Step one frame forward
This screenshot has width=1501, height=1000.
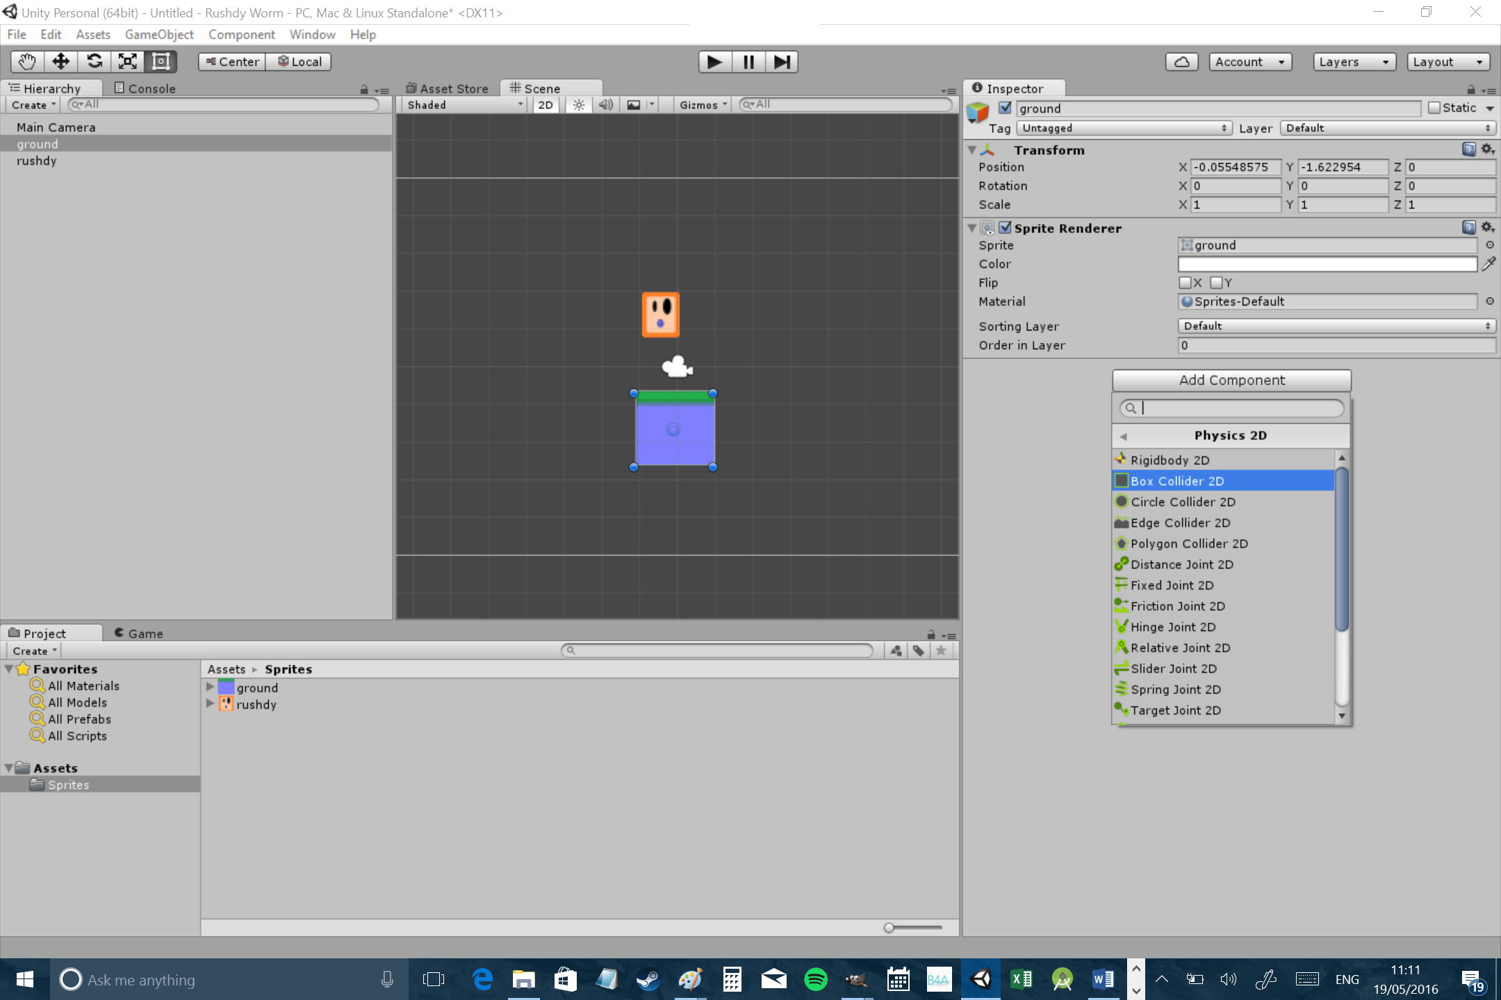pyautogui.click(x=782, y=62)
